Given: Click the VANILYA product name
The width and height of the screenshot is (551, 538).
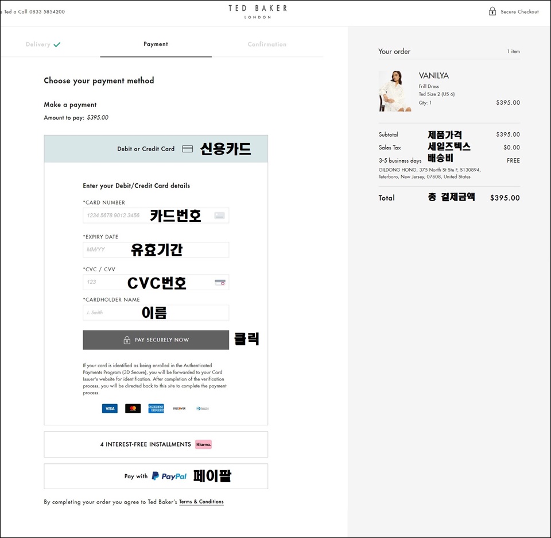Looking at the screenshot, I should pyautogui.click(x=434, y=76).
